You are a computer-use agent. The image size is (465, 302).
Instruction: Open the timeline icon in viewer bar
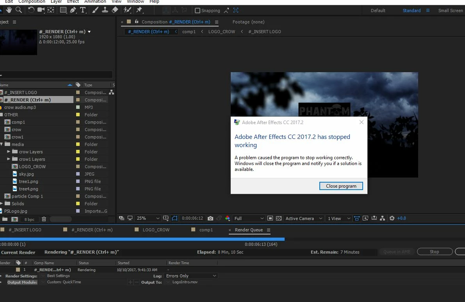(x=374, y=219)
